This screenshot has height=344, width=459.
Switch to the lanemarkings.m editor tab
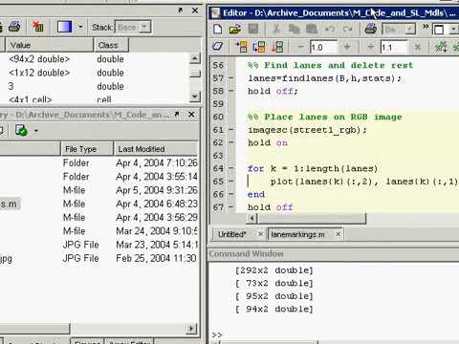[x=297, y=235]
